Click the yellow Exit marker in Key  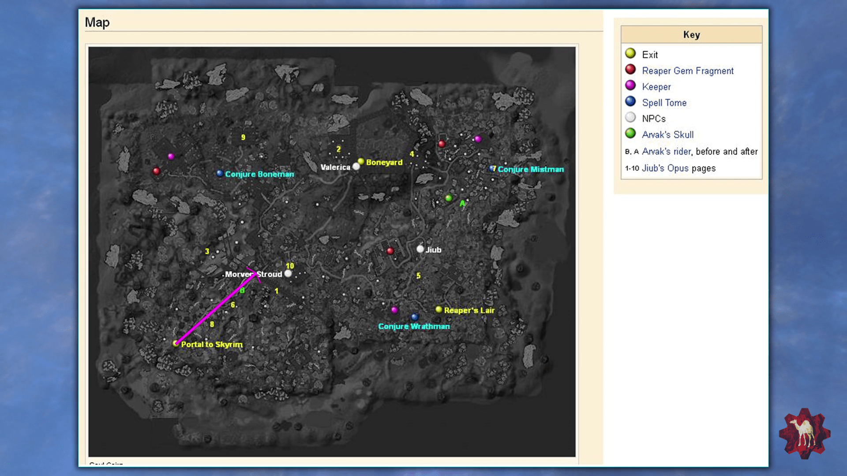click(x=630, y=53)
